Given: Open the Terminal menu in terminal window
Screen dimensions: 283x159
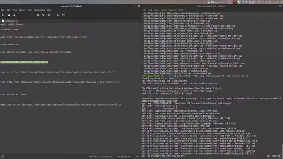Looking at the screenshot, I should point(173,10).
